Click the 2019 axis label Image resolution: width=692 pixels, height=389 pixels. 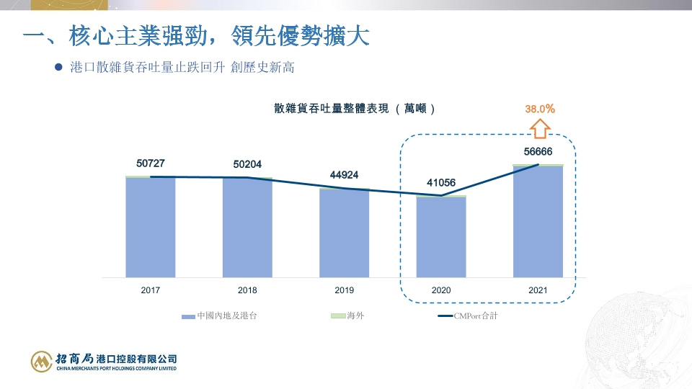coord(345,290)
